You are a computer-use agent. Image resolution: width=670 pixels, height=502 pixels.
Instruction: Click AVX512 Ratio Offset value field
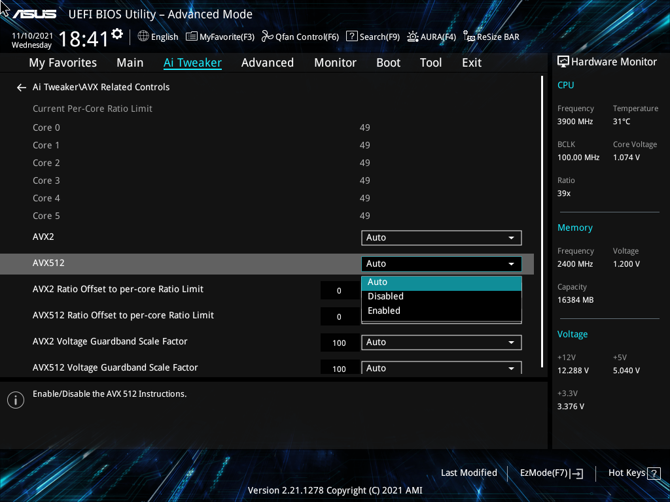(x=340, y=317)
